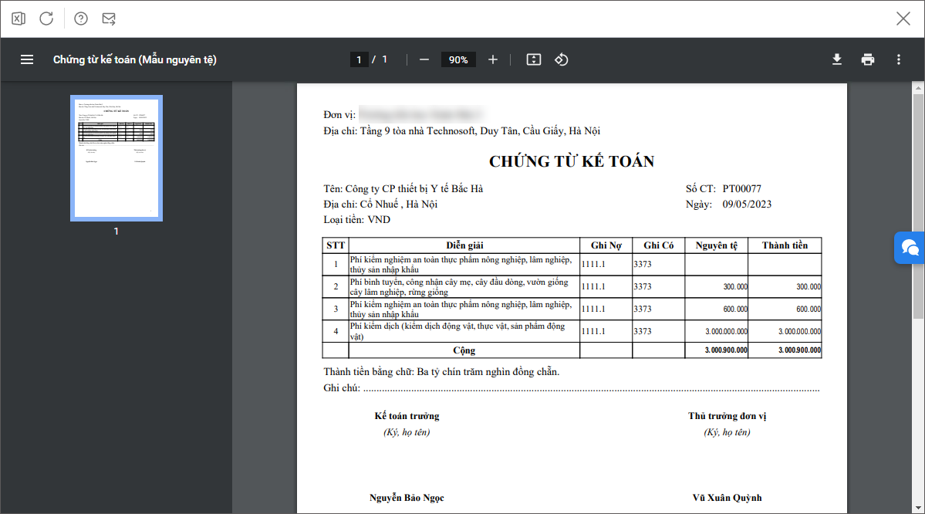The width and height of the screenshot is (925, 514).
Task: Click the name 'Nguyễn Bảo Ngọc'
Action: click(x=407, y=498)
